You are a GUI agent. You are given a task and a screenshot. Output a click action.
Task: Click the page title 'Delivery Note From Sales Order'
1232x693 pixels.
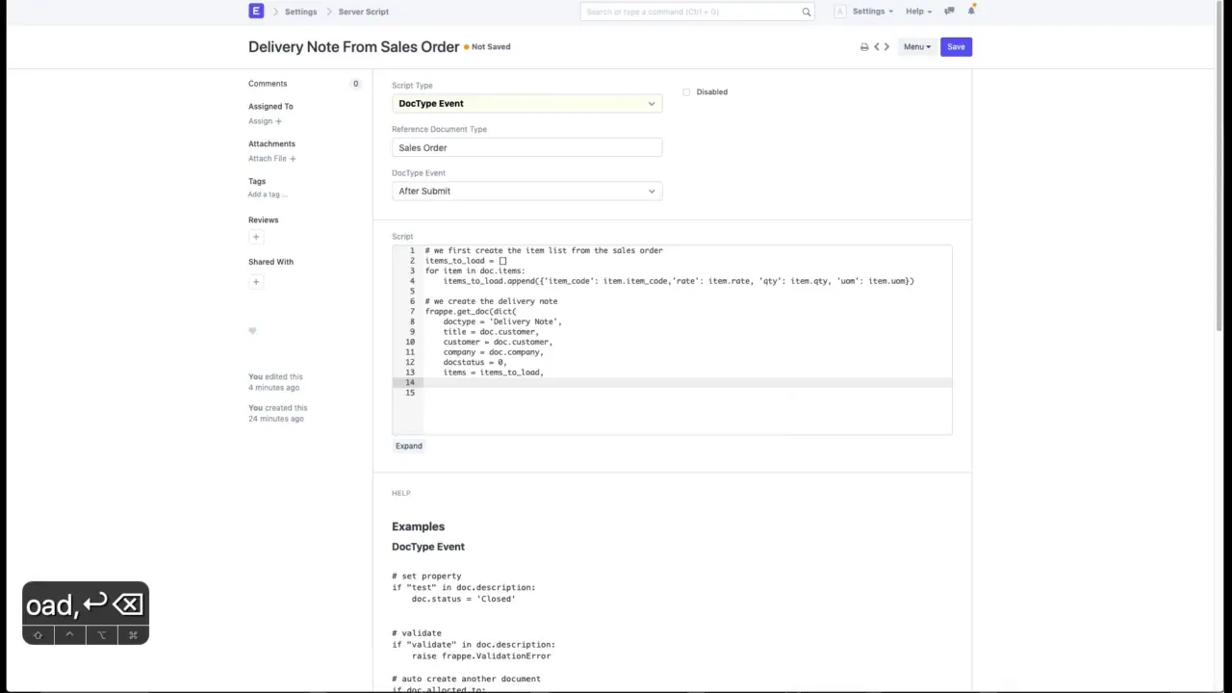click(353, 46)
